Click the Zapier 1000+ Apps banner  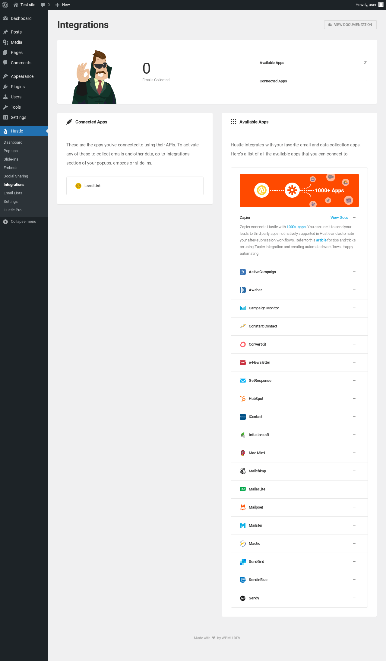tap(299, 190)
